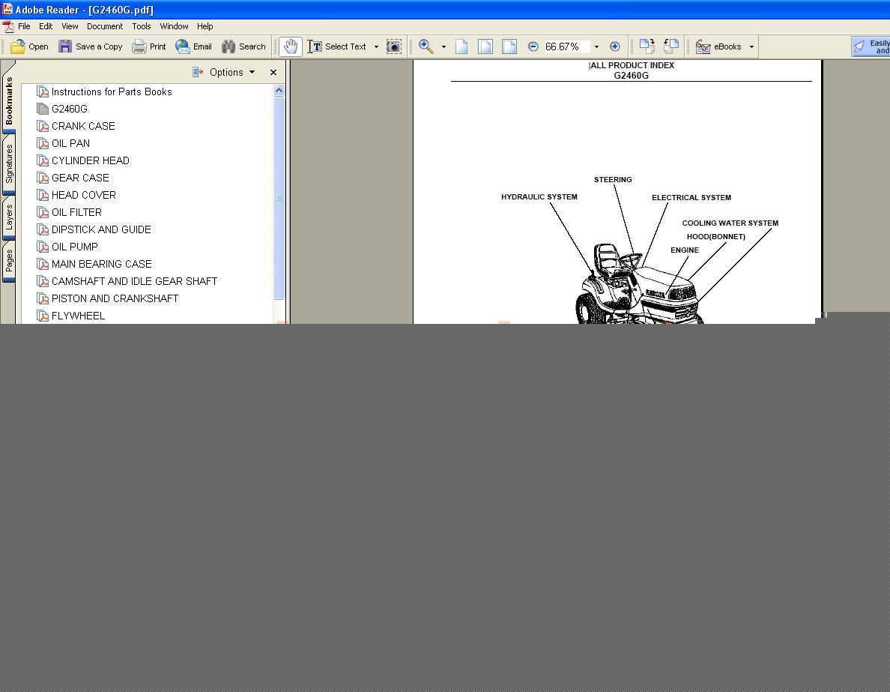The image size is (890, 692).
Task: Open the File menu
Action: [24, 26]
